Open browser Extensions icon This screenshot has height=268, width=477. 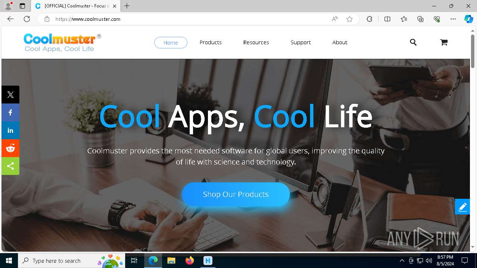coord(369,19)
